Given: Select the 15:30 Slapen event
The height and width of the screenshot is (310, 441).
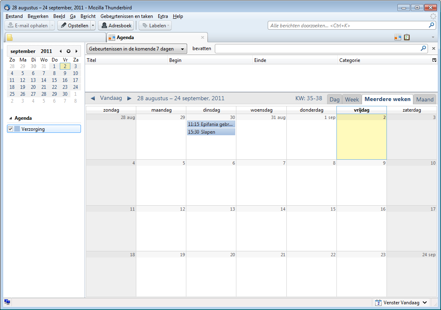Looking at the screenshot, I should (x=211, y=132).
